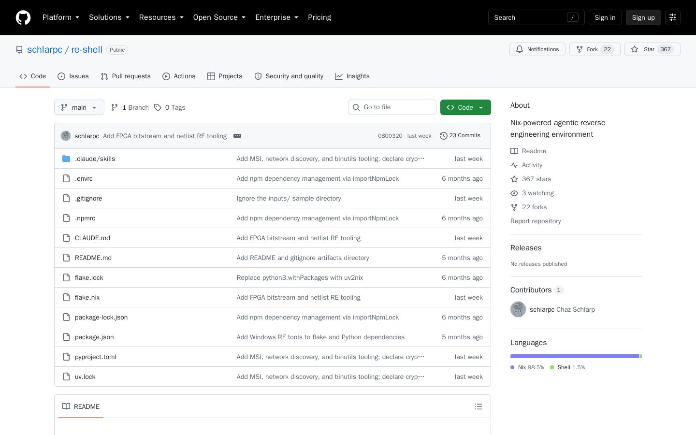Open the Actions tab
696x435 pixels.
pos(179,76)
